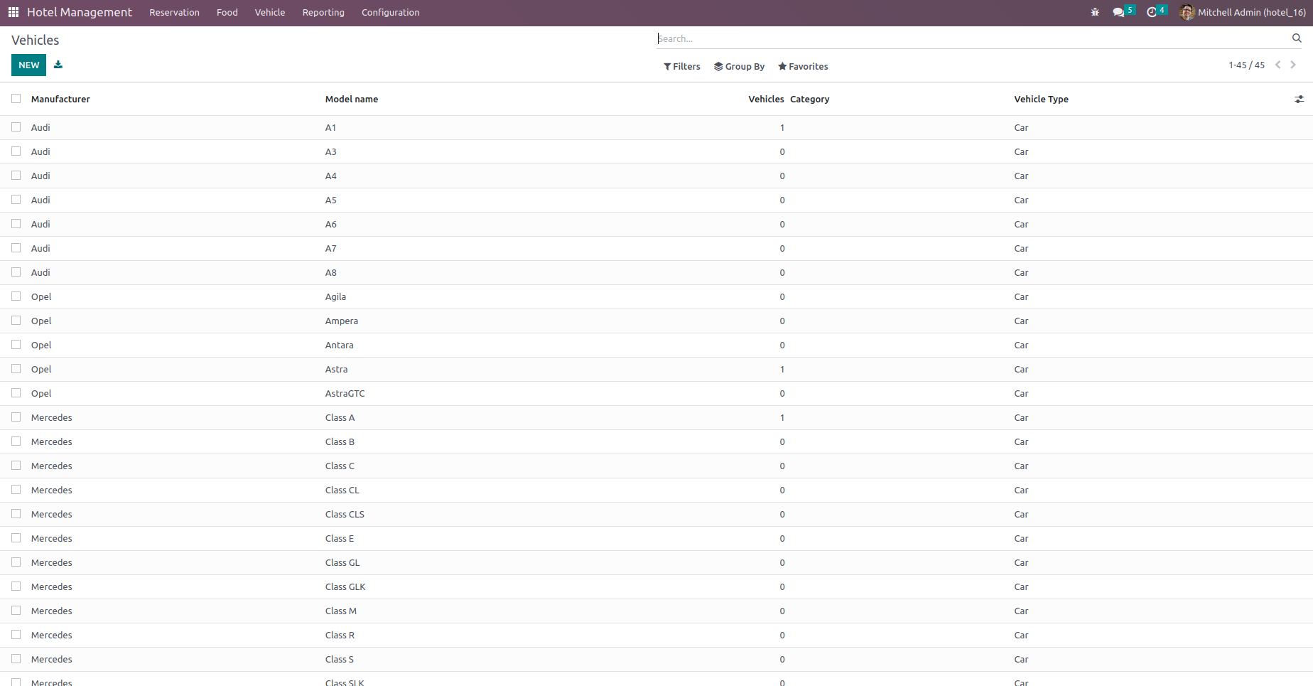Click the A6 model name cell
Viewport: 1313px width, 686px height.
[331, 224]
